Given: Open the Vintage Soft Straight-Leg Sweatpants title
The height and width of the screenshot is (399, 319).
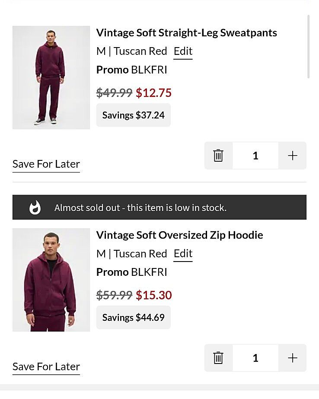Looking at the screenshot, I should coord(186,33).
